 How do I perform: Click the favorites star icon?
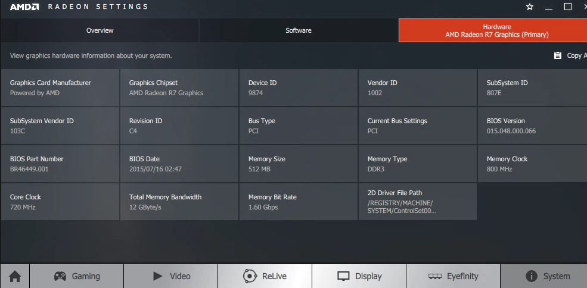(x=530, y=7)
